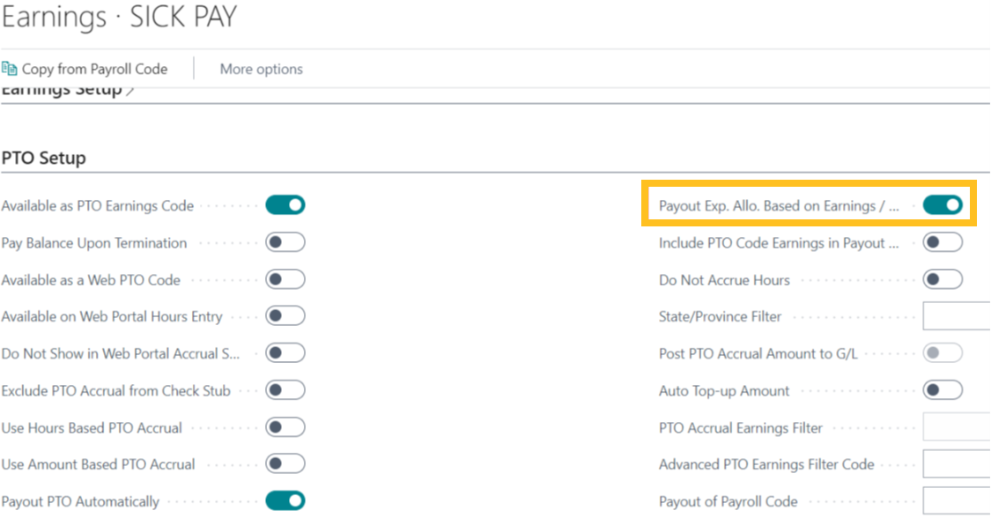
Task: Turn off Payout Exp. Allo. Based on Earnings
Action: pos(942,205)
